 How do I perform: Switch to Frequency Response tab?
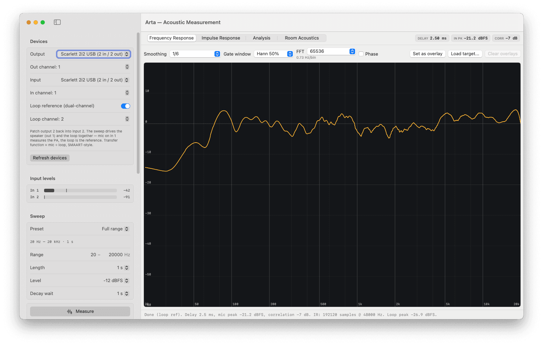171,38
